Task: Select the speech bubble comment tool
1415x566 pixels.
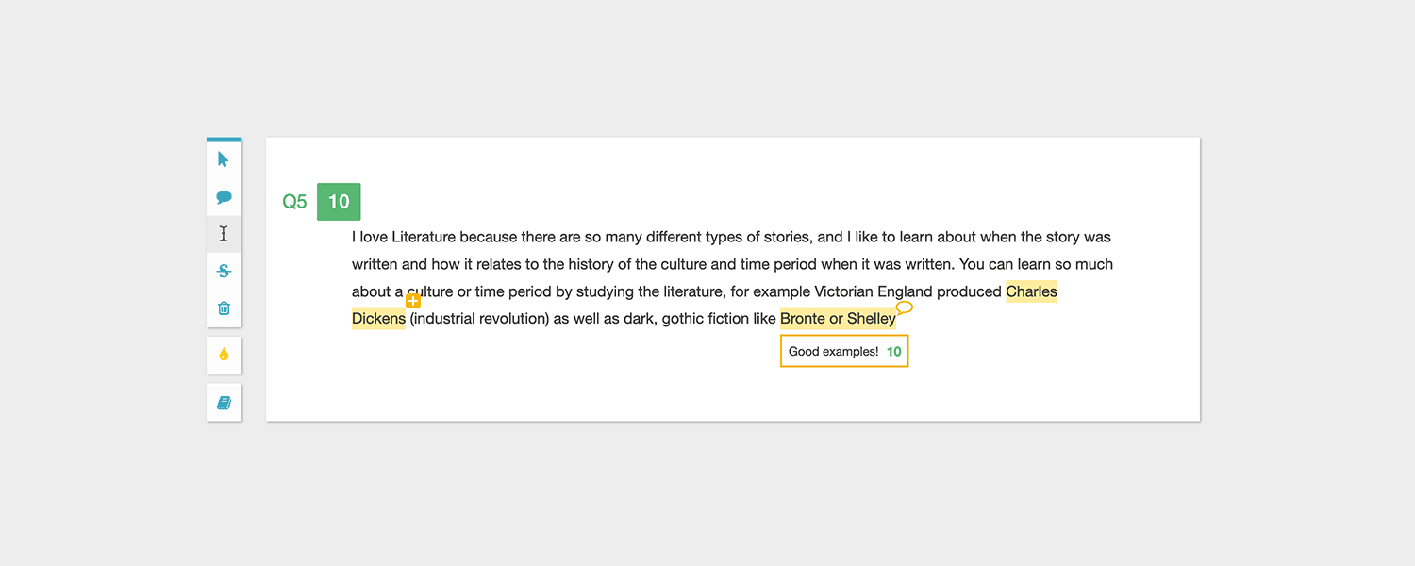Action: click(x=224, y=197)
